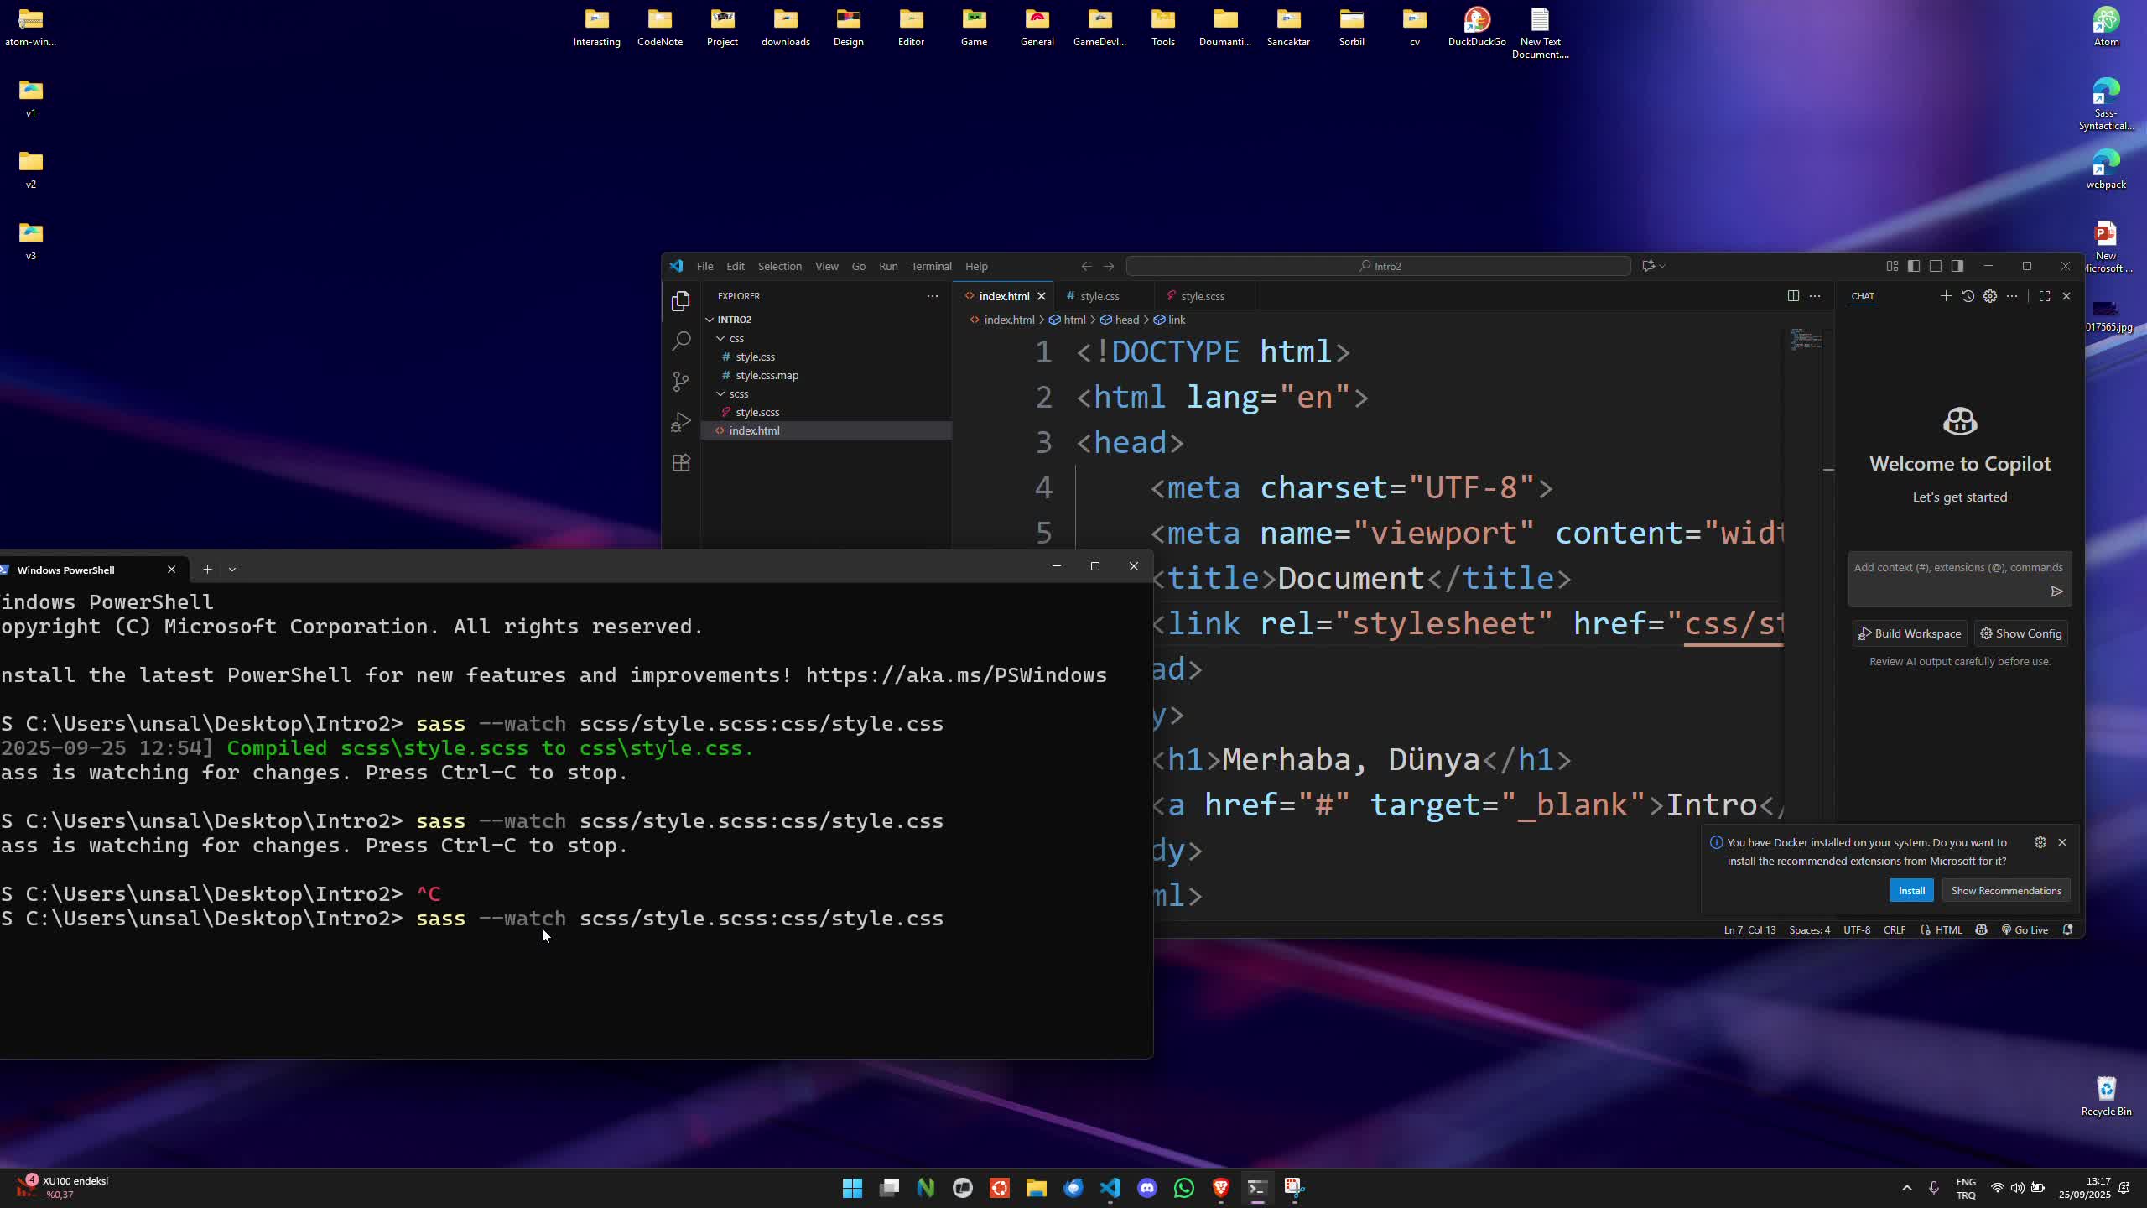Toggle the primary side bar layout button
This screenshot has width=2147, height=1208.
[1914, 266]
